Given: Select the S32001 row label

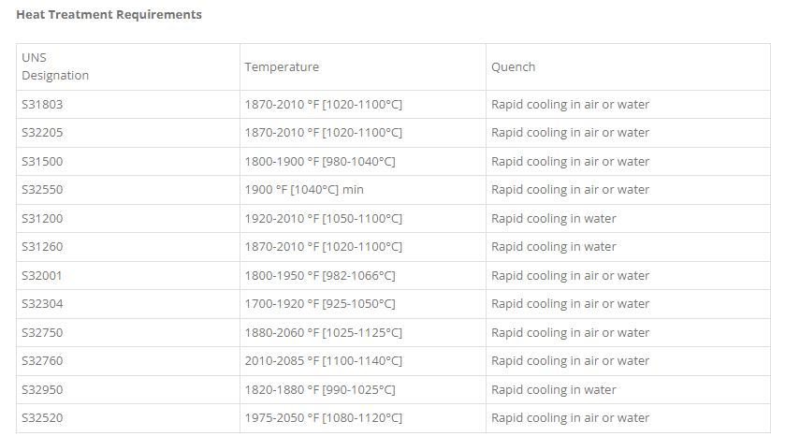Looking at the screenshot, I should click(x=42, y=276).
